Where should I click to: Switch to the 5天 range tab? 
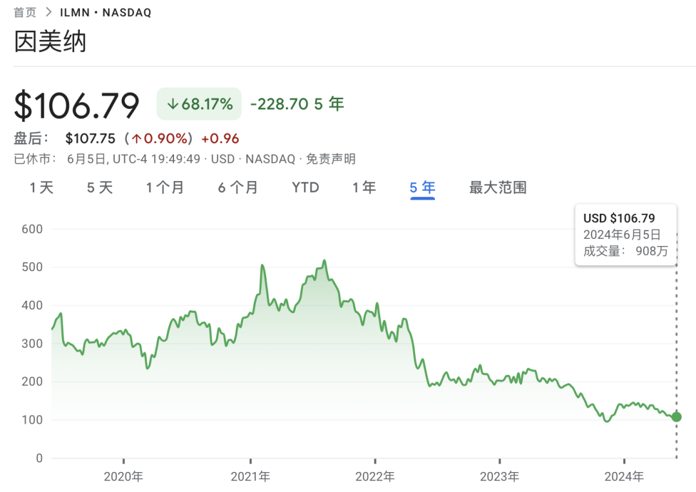coord(100,187)
